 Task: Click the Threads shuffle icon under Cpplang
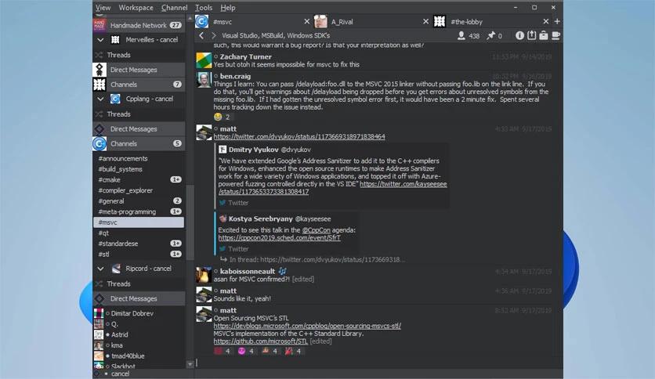coord(99,114)
